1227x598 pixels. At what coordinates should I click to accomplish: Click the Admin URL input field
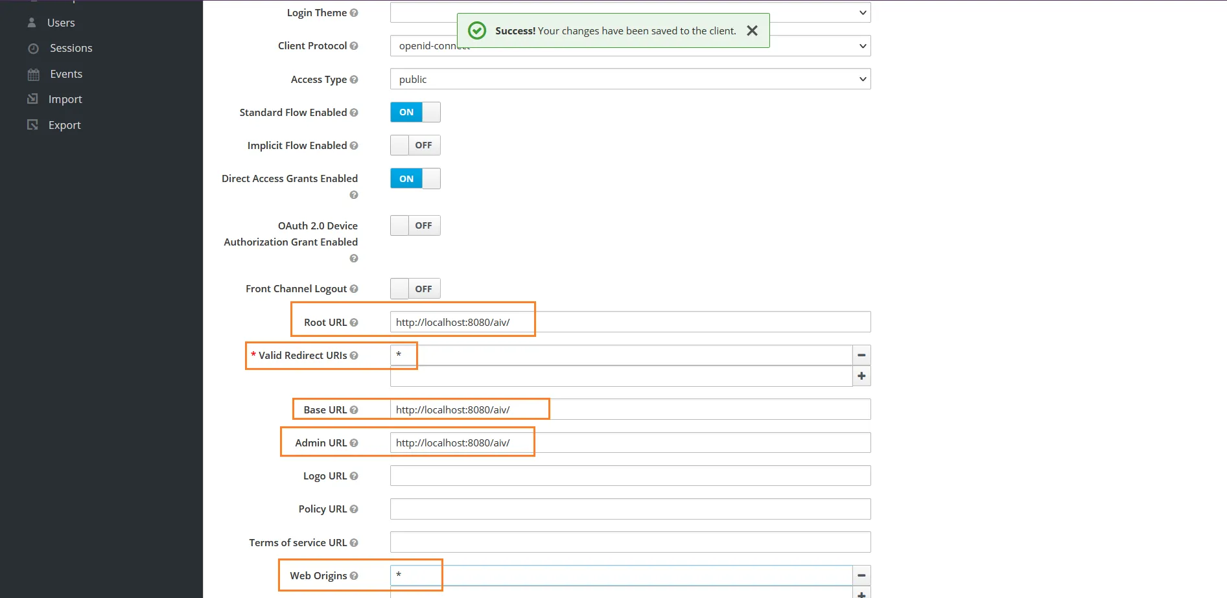[x=630, y=443]
